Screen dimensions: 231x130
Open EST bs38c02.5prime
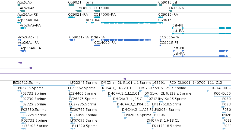[35, 126]
